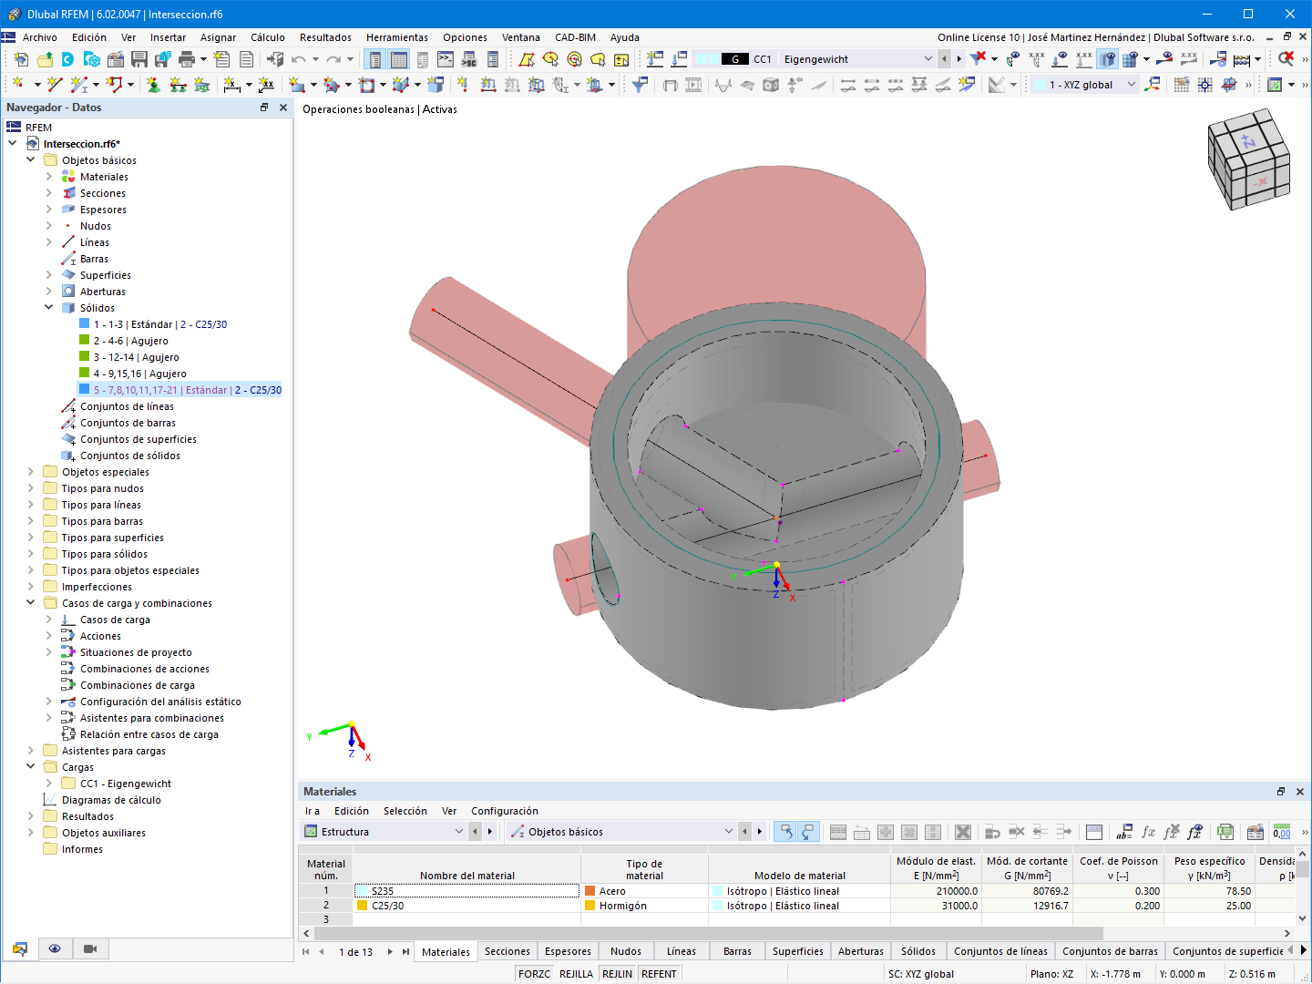The height and width of the screenshot is (984, 1312).
Task: Click the Open file folder icon
Action: [45, 59]
